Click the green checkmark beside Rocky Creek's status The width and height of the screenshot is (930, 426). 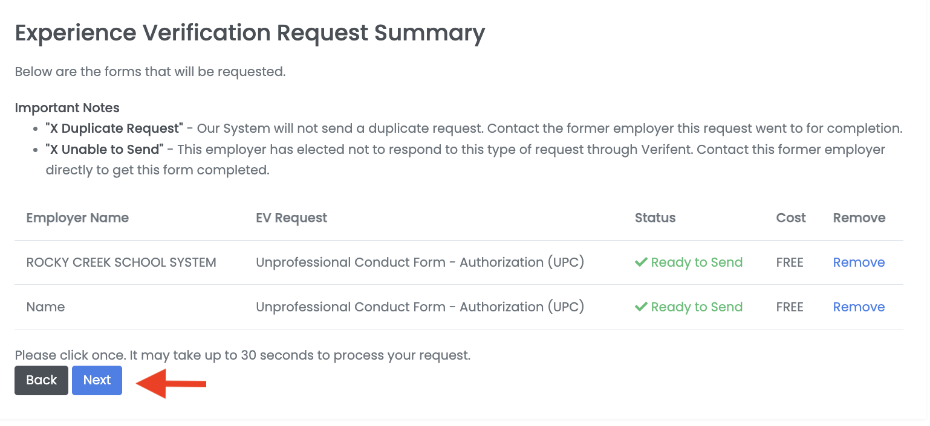[641, 262]
